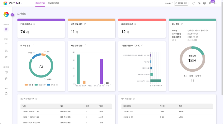Click the 연장 session extend link
Image resolution: width=223 pixels, height=124 pixels.
tap(185, 3)
